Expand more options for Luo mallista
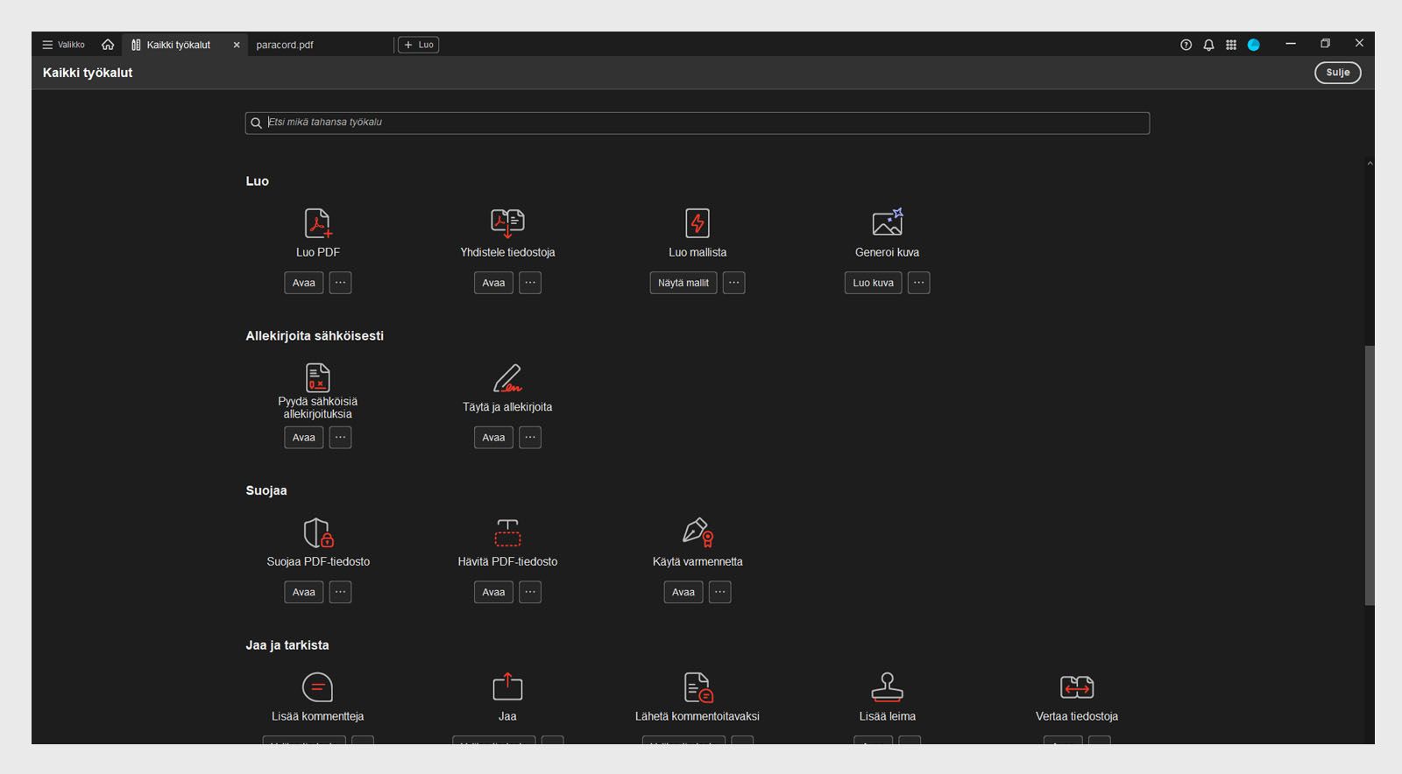 tap(734, 283)
